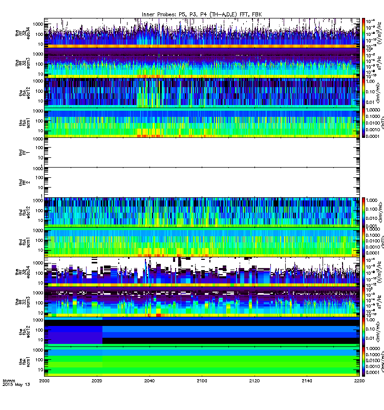This screenshot has width=384, height=410.
Task: Click the nT²/Hz unit label of tha scm3
Action: pos(380,63)
